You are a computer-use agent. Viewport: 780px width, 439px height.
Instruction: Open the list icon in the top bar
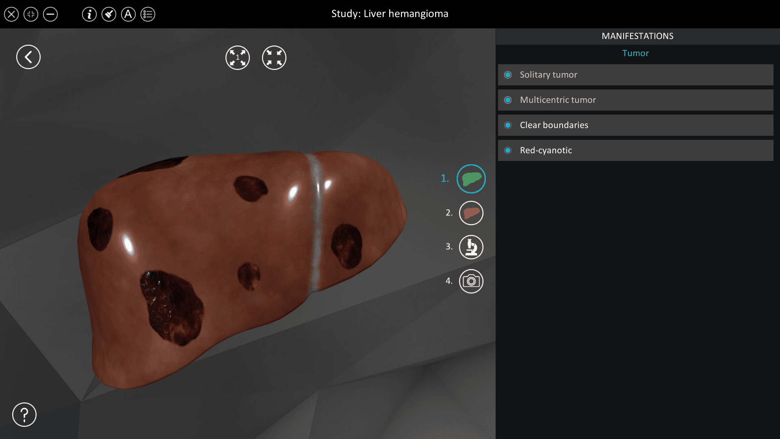click(x=148, y=15)
